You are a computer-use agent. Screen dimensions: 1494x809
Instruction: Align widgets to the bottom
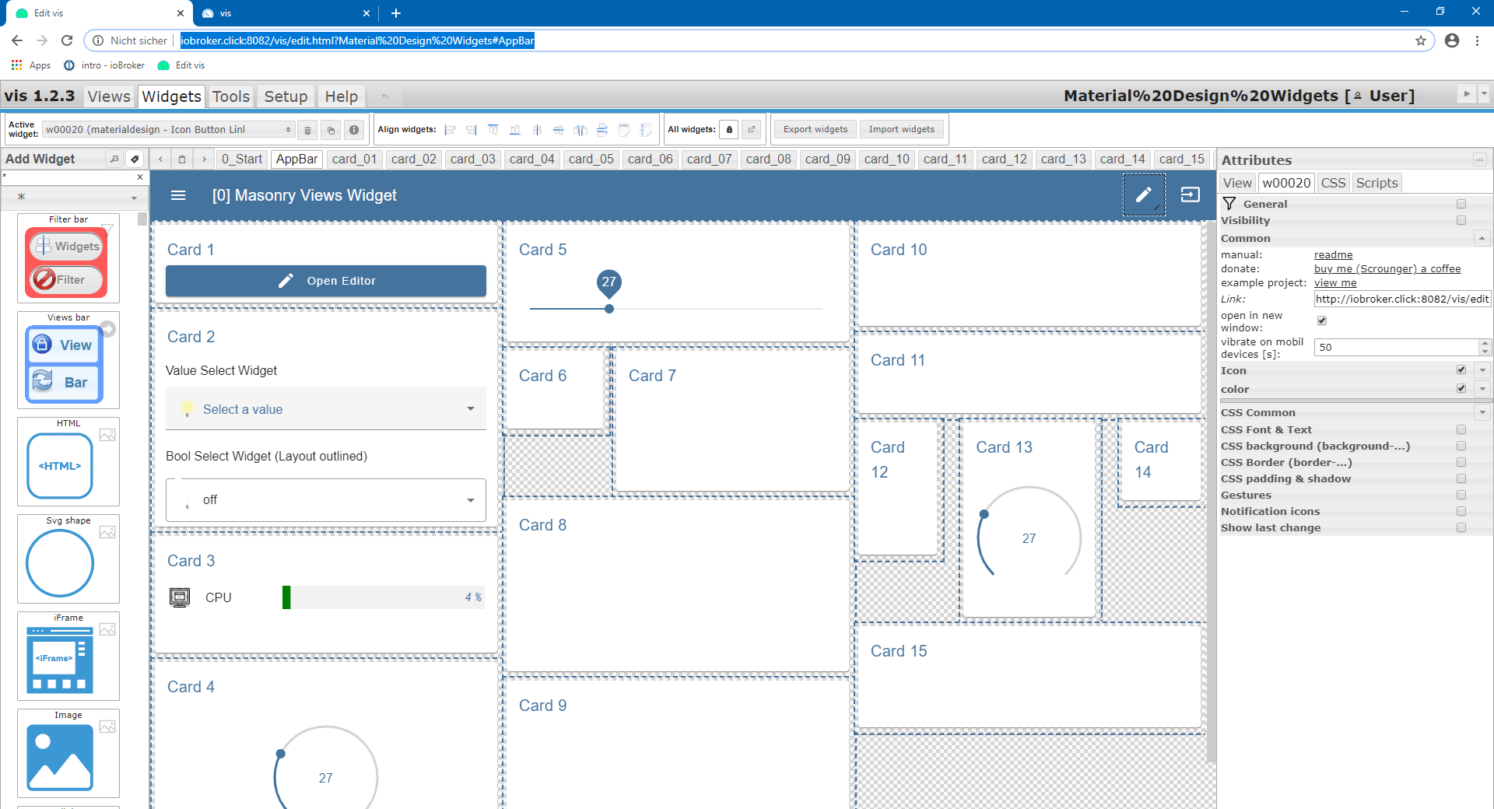click(515, 130)
